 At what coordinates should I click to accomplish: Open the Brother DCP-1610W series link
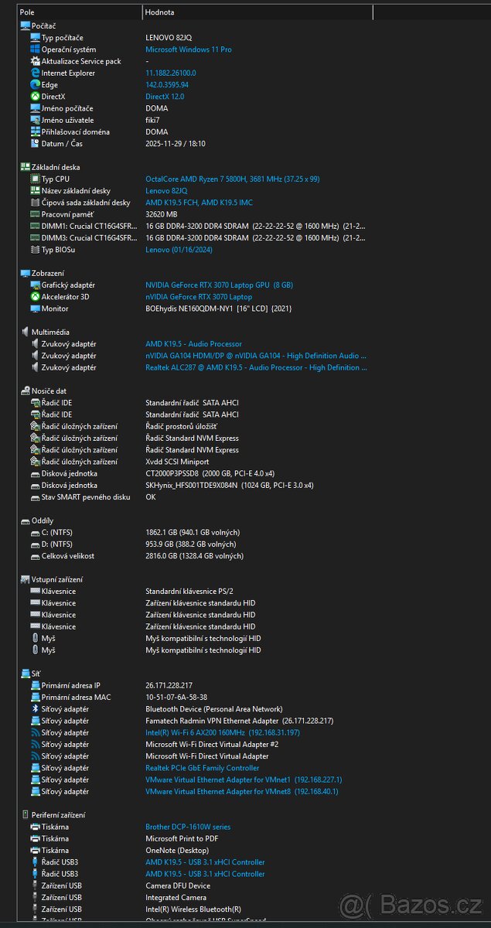pos(188,827)
